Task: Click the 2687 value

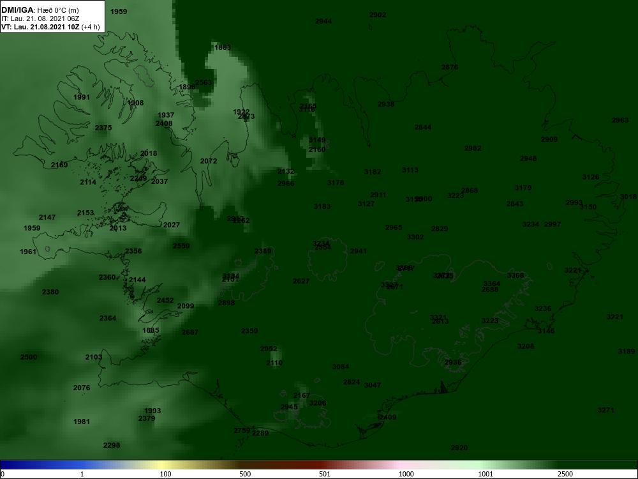Action: (190, 332)
